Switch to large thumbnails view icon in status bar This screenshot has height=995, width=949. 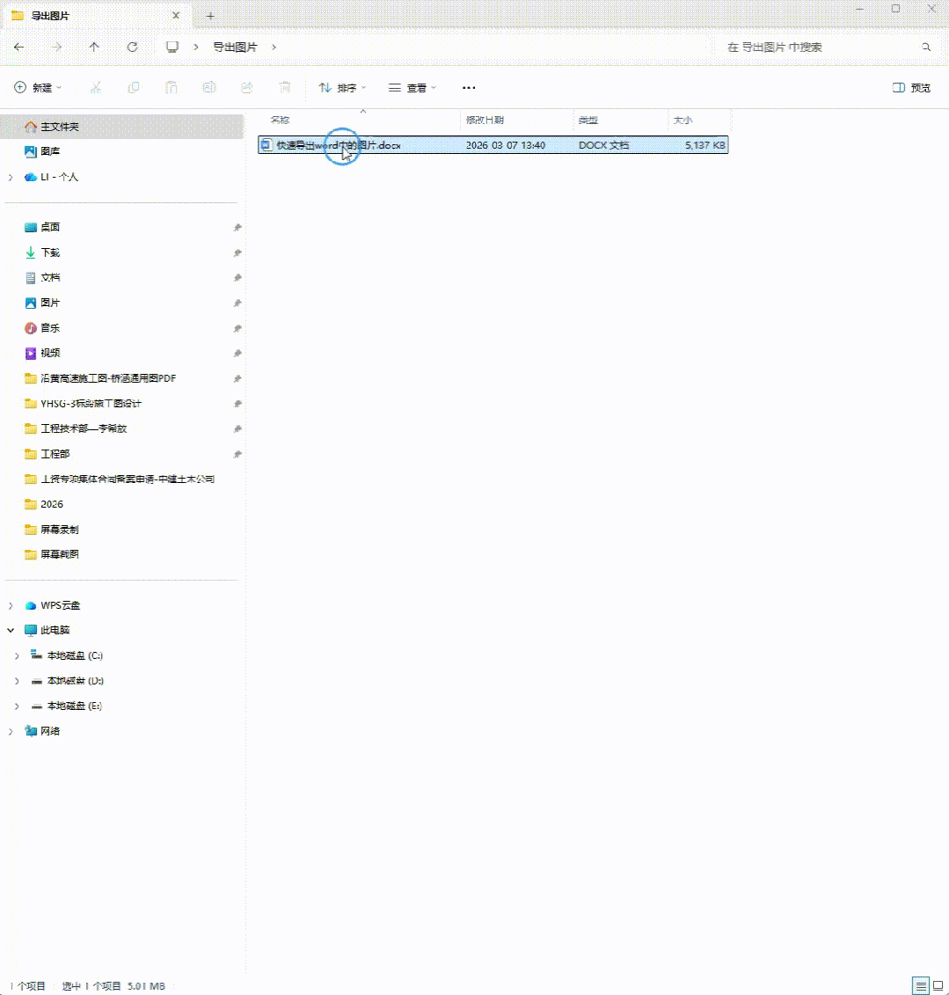click(938, 986)
